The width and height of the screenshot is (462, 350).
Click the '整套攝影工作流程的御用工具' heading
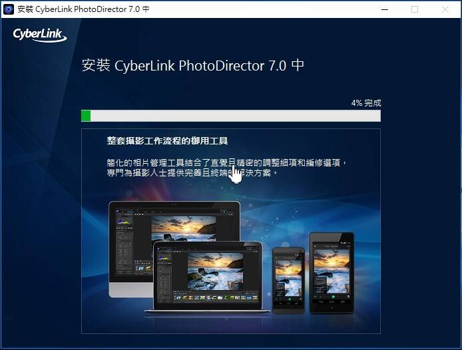point(167,141)
